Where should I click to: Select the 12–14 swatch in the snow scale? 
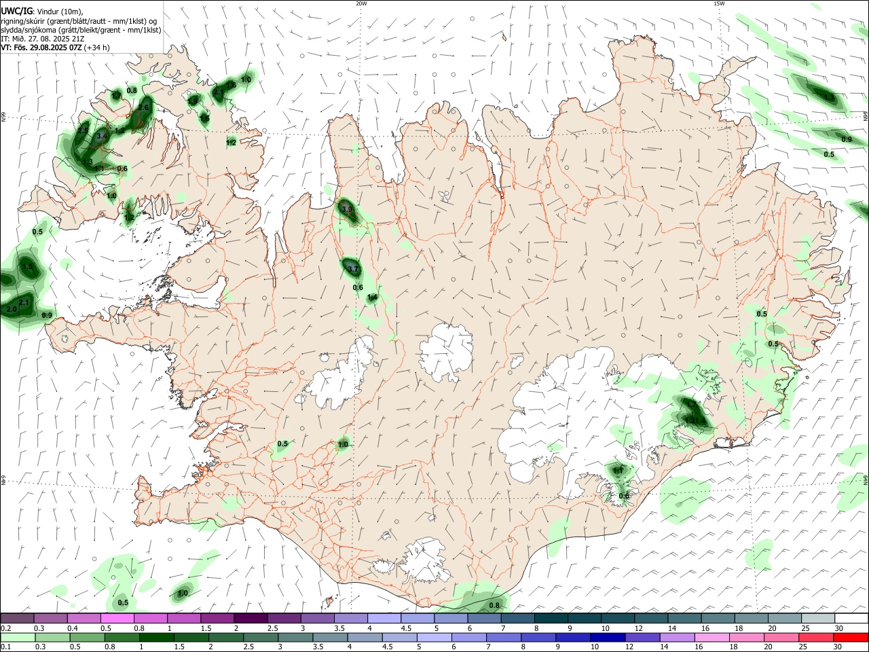(x=650, y=618)
